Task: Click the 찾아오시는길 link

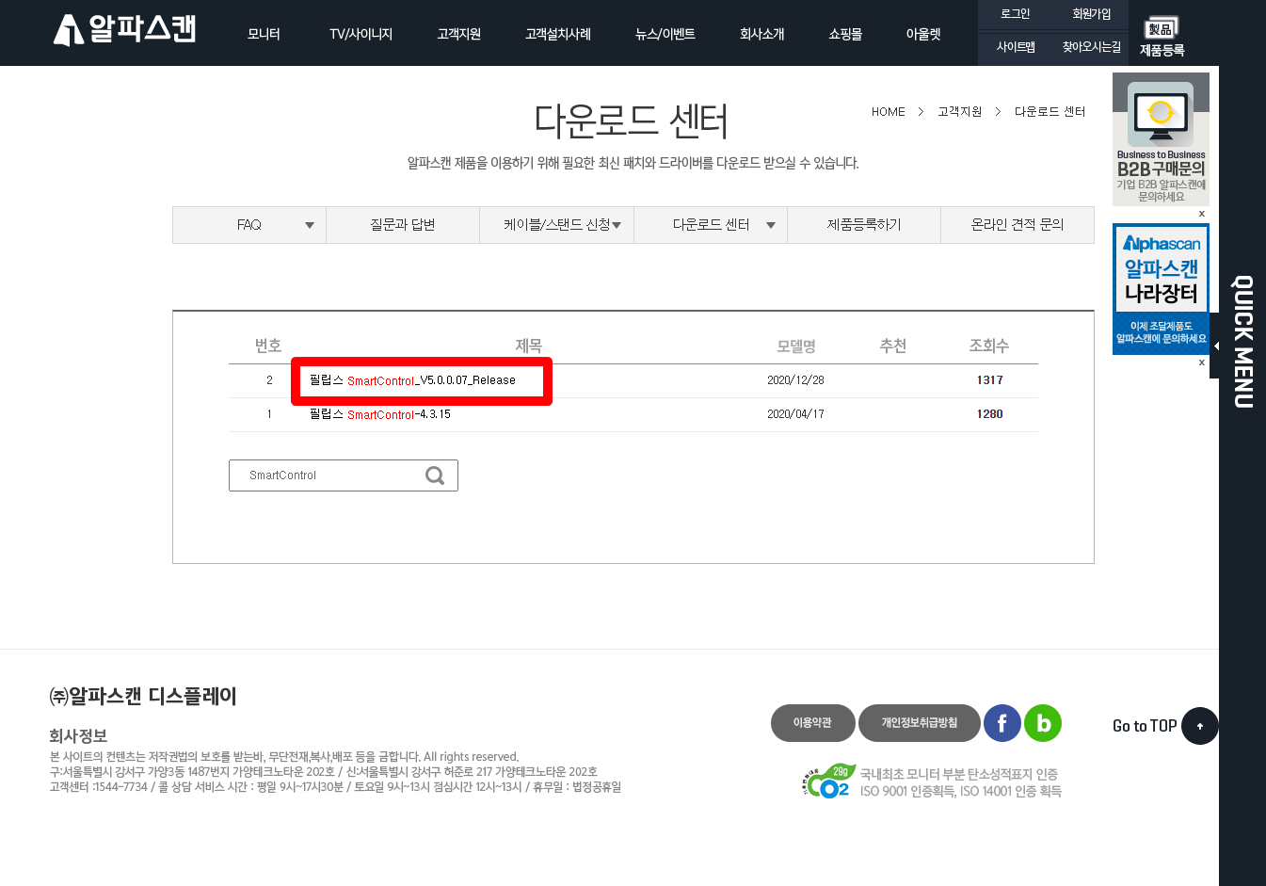Action: pyautogui.click(x=1092, y=46)
